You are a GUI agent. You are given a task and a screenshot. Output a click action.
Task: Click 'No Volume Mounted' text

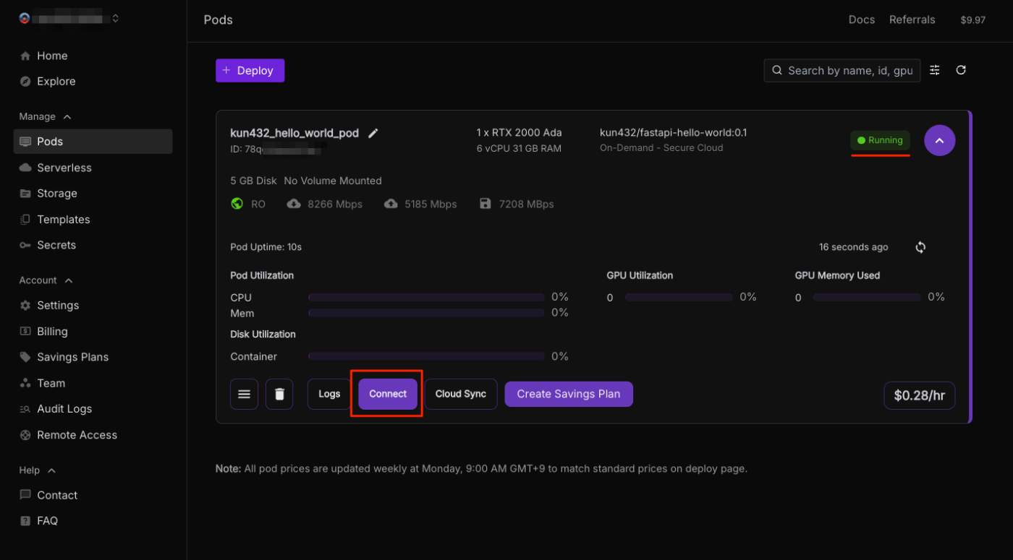point(333,181)
